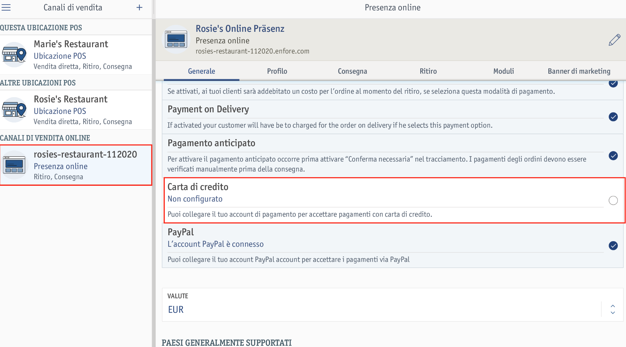Click 'L'account PayPal è connesso' link
Image resolution: width=626 pixels, height=347 pixels.
(x=216, y=244)
